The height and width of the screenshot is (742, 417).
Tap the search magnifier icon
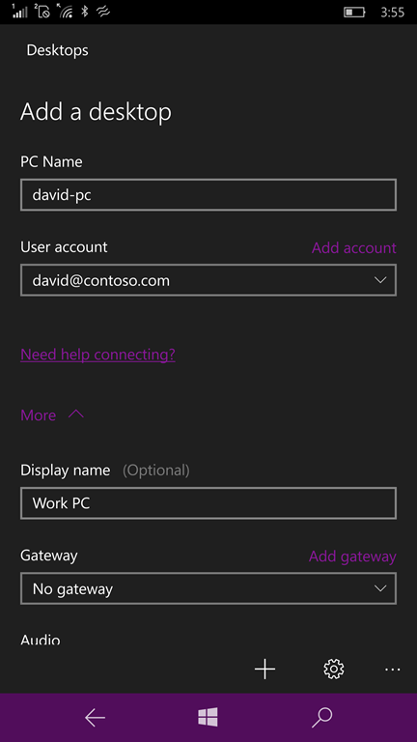tap(322, 718)
